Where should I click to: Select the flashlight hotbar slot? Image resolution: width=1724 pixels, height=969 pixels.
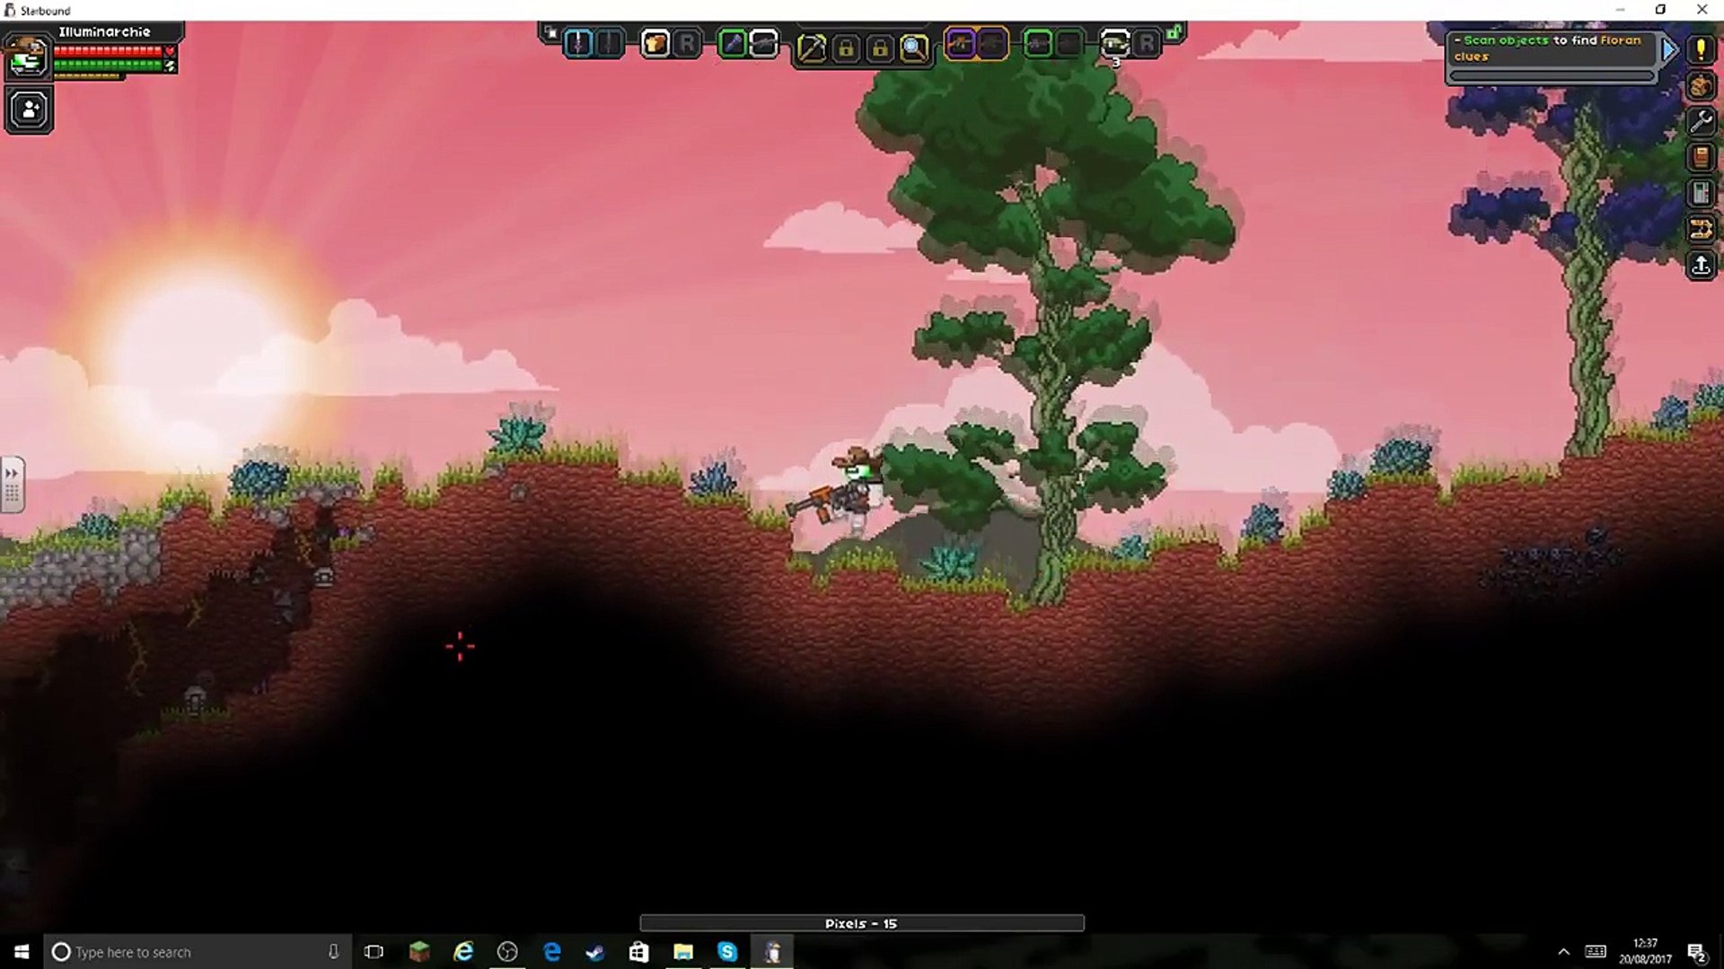(x=733, y=44)
